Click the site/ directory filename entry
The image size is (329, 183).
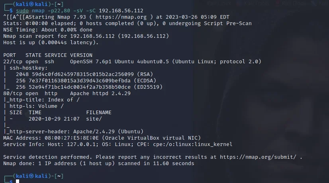point(94,119)
